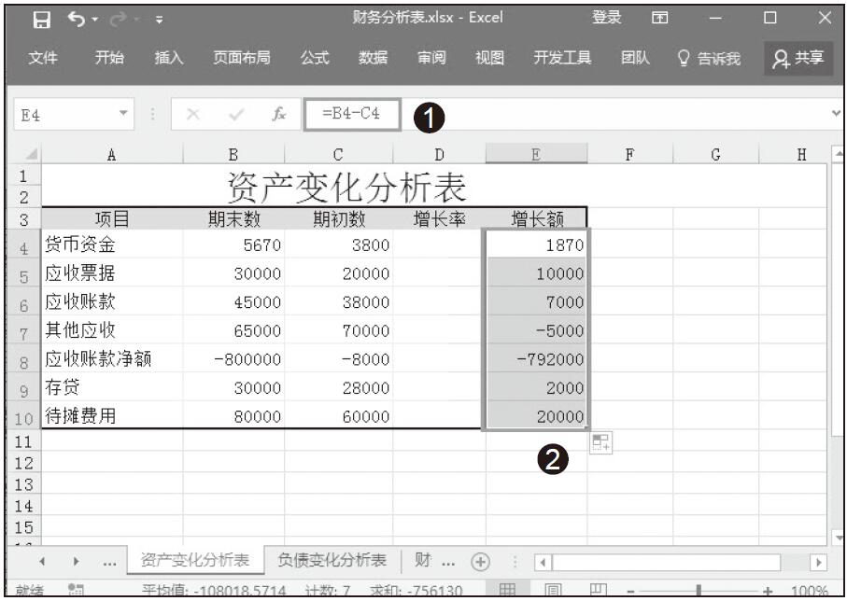The height and width of the screenshot is (601, 847).
Task: Click the Auto Fill Options icon
Action: 600,443
